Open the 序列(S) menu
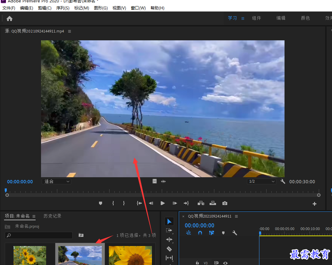Image resolution: width=332 pixels, height=265 pixels. pyautogui.click(x=63, y=8)
